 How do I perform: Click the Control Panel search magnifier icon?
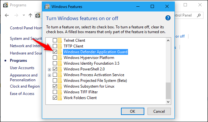click(x=199, y=15)
